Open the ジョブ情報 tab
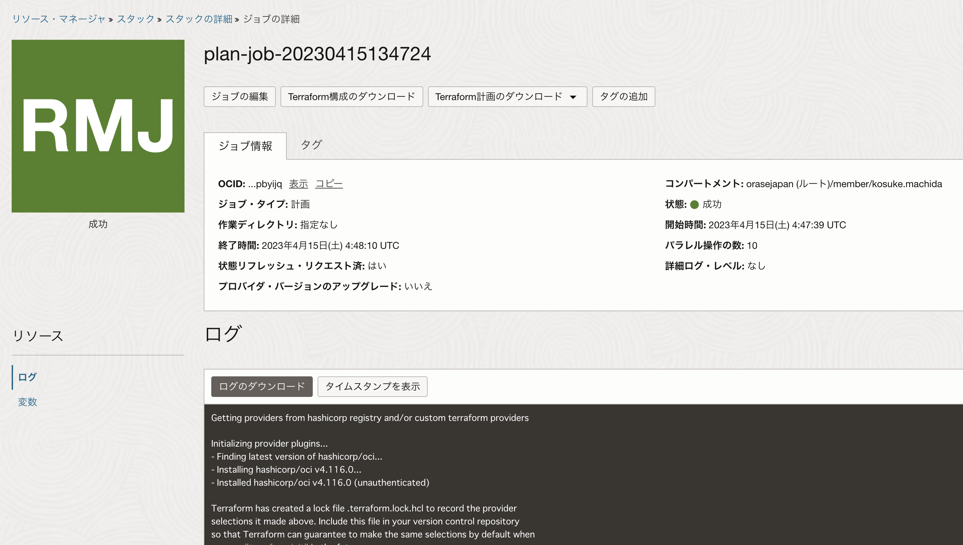This screenshot has width=963, height=545. click(245, 146)
